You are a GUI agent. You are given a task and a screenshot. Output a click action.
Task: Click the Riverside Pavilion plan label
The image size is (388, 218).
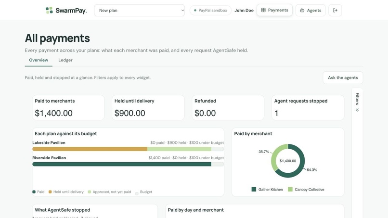click(x=49, y=158)
